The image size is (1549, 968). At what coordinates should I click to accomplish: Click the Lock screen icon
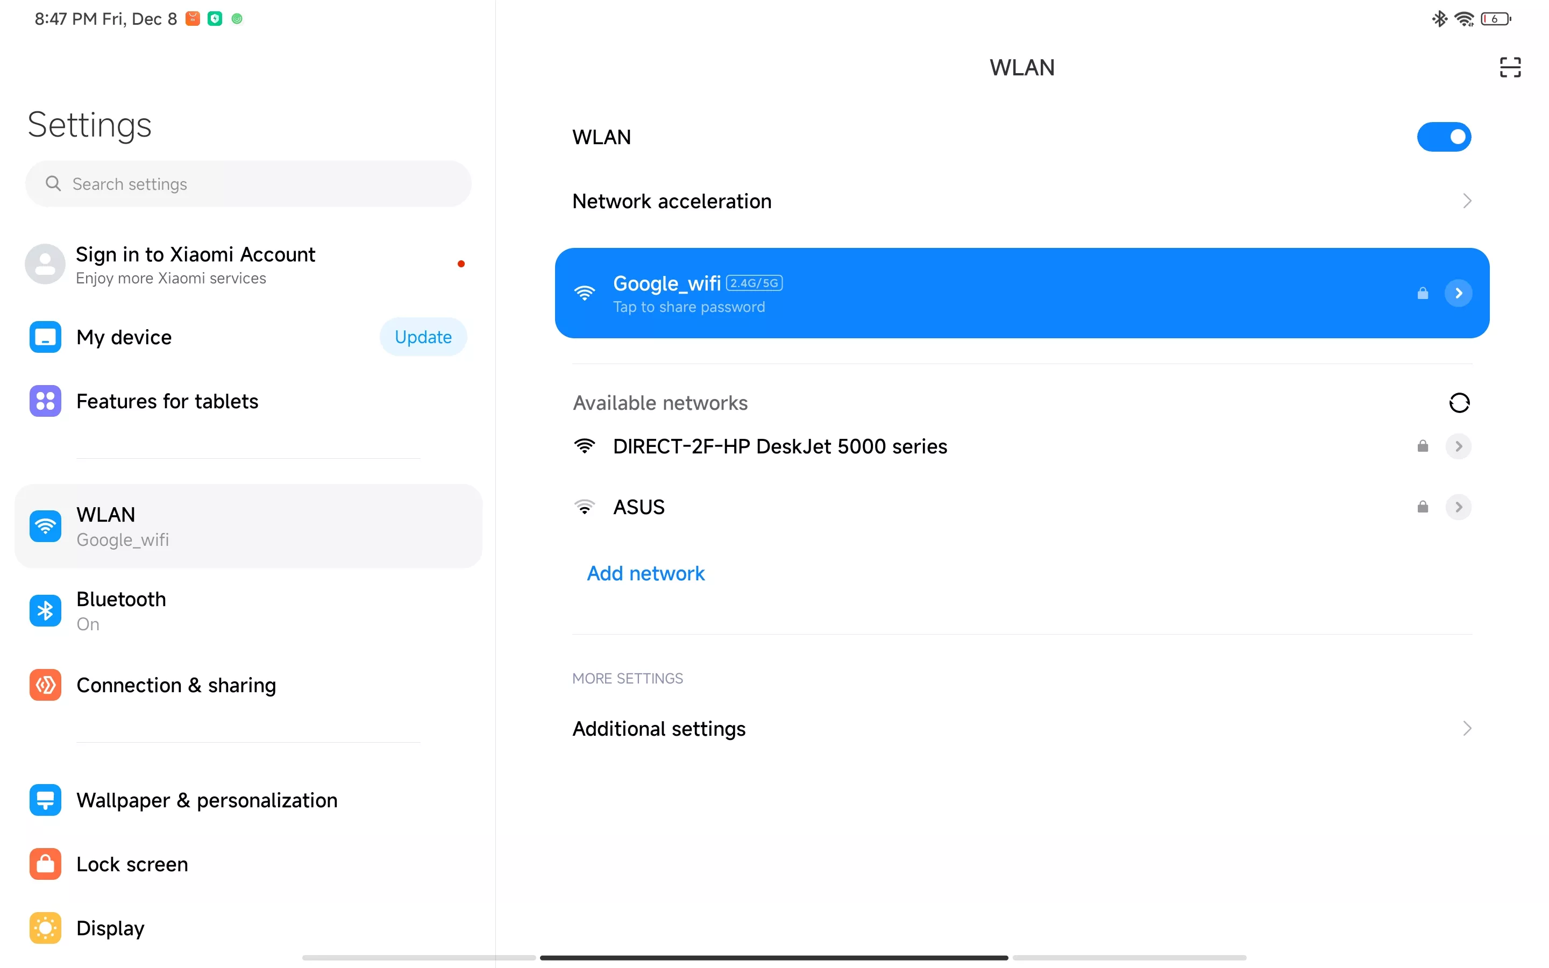click(x=45, y=864)
